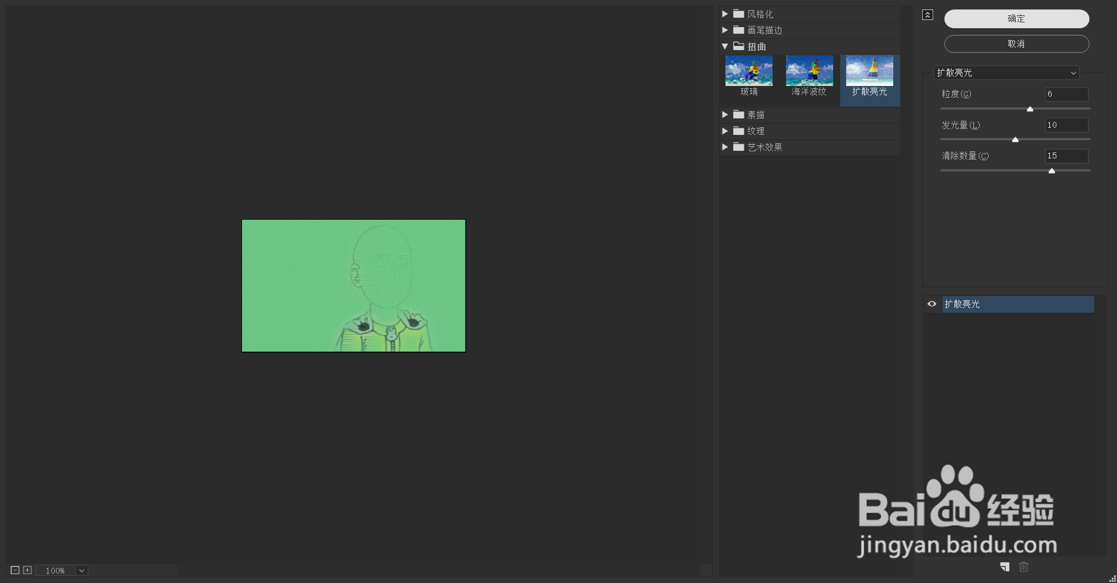The height and width of the screenshot is (583, 1117).
Task: Click the new effect layer icon
Action: [1005, 567]
